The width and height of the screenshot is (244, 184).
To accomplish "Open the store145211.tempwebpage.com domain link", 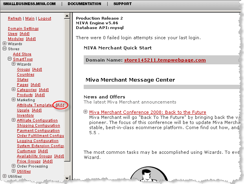I will click(165, 60).
